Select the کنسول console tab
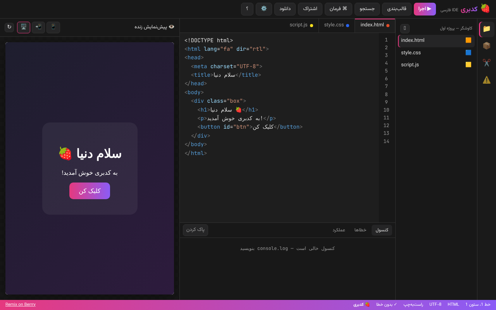Viewport: 496px width, 310px height. pos(382,230)
